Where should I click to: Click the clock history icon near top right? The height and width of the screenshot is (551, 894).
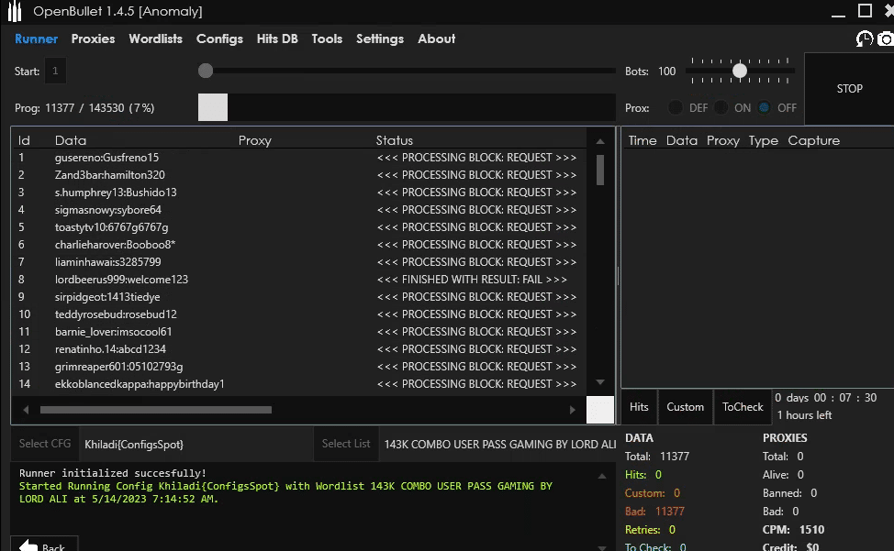865,39
